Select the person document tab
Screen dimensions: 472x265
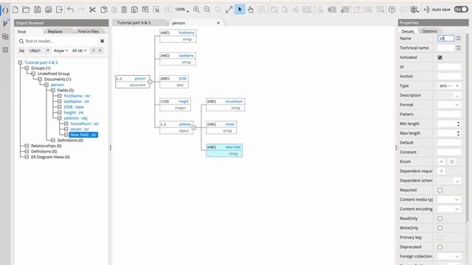click(178, 23)
